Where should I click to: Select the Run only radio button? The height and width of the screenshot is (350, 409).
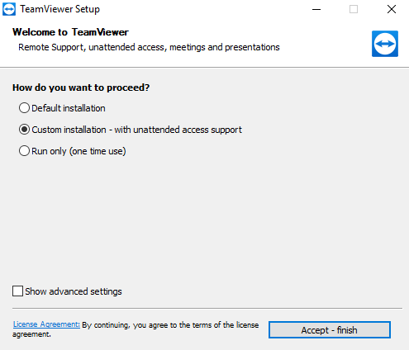click(24, 151)
